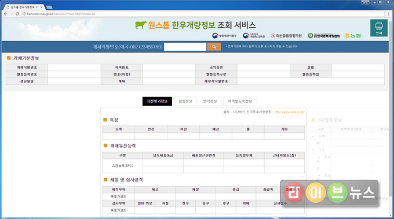Image resolution: width=394 pixels, height=219 pixels.
Task: Click the 소의종류 table label
Action: pos(216,68)
